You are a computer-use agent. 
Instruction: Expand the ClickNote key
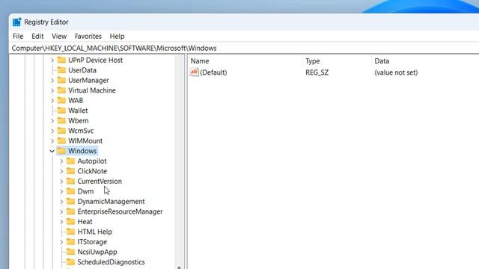tap(61, 171)
